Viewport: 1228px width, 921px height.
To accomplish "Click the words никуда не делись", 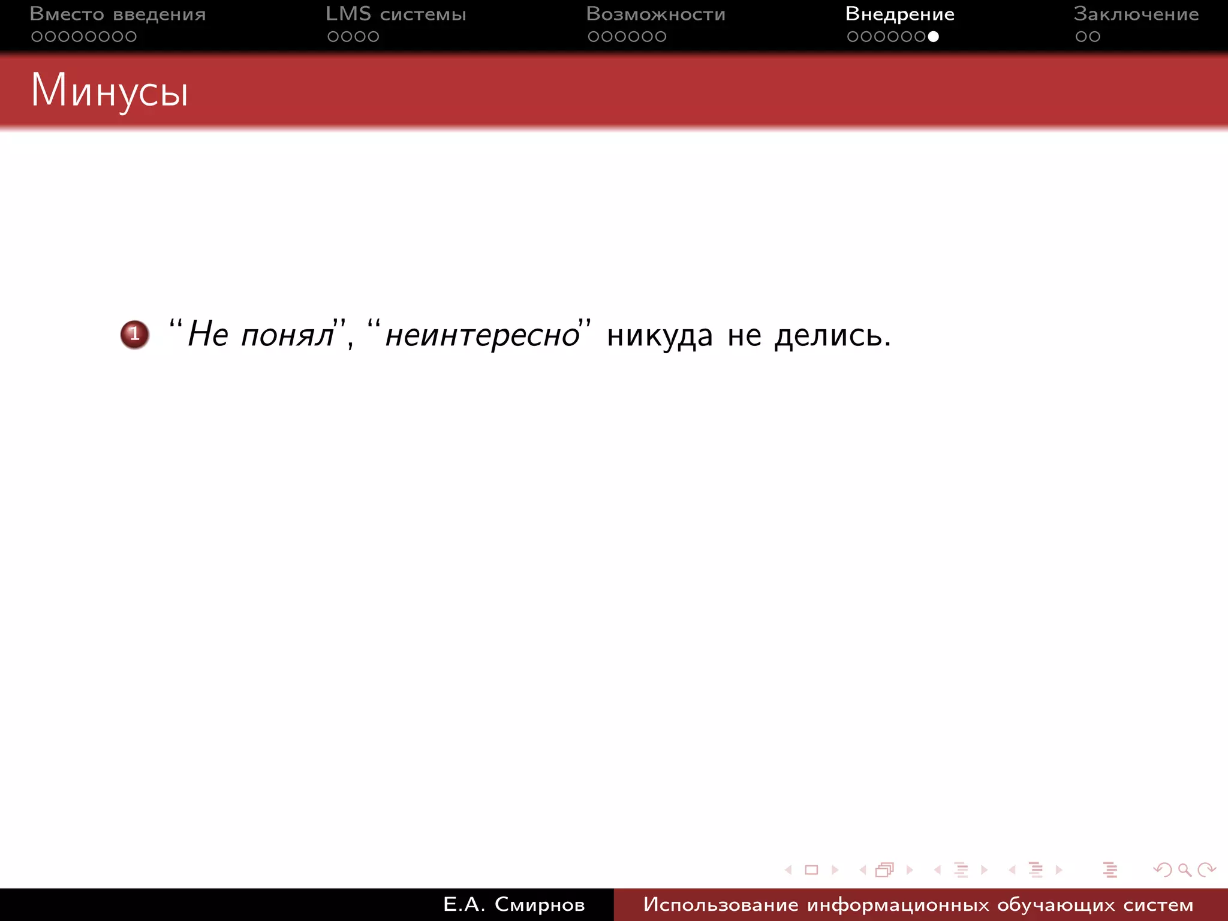I will click(x=749, y=335).
